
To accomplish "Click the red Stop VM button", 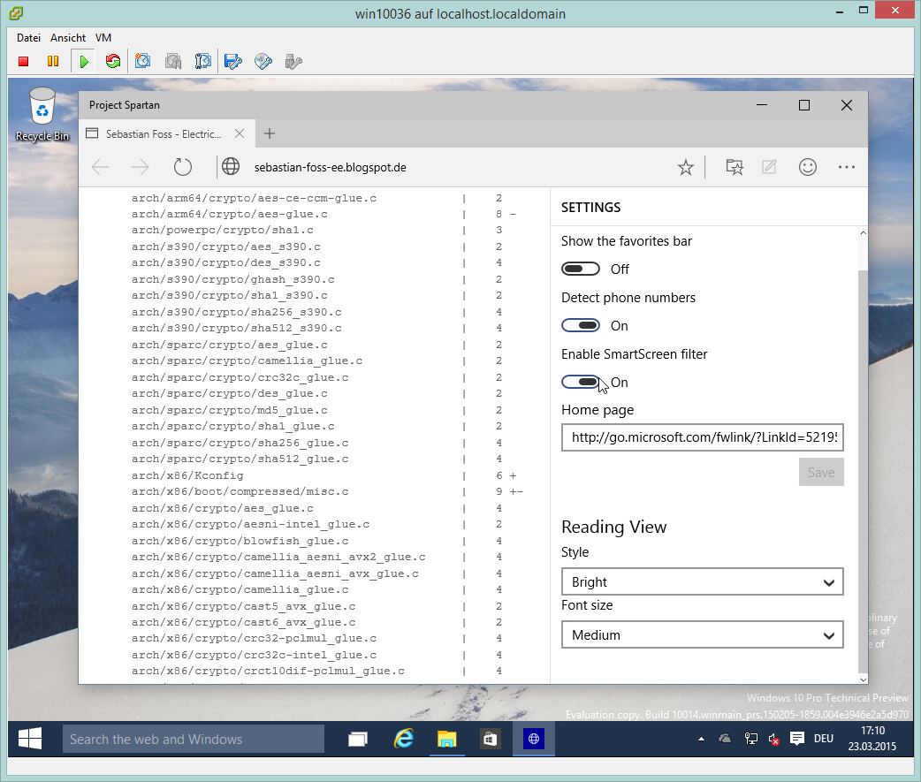I will [24, 61].
